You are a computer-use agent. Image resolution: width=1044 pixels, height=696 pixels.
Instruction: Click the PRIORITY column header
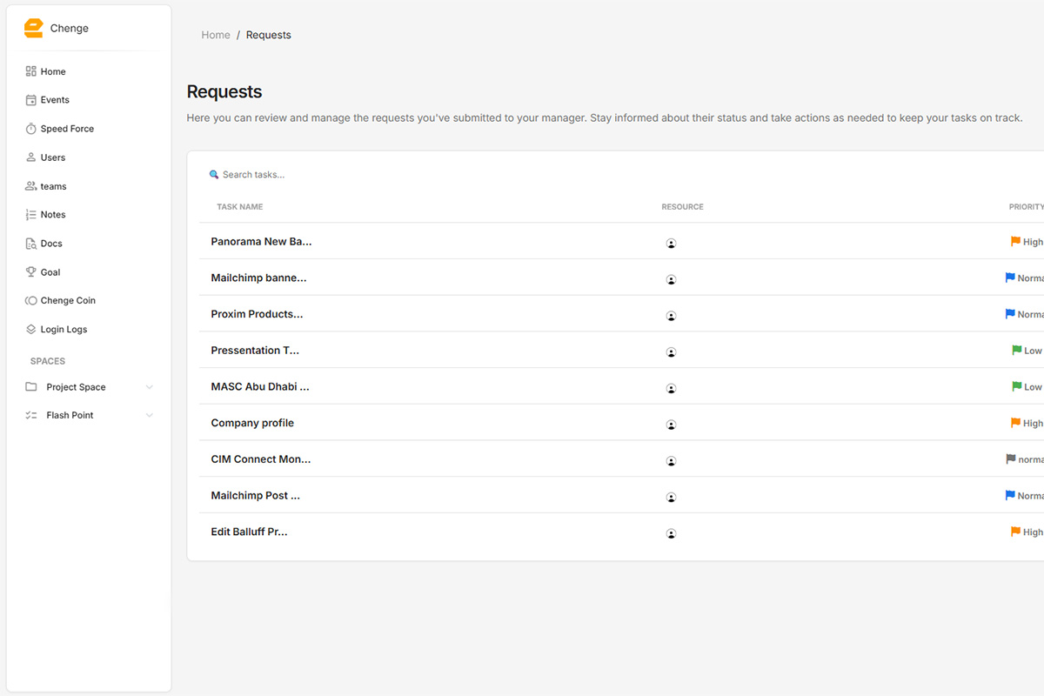click(x=1027, y=207)
